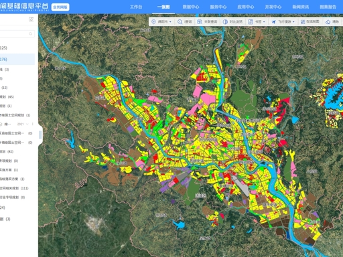Switch to the 服务中心 tab
Viewport: 343px width, 257px height.
[218, 7]
